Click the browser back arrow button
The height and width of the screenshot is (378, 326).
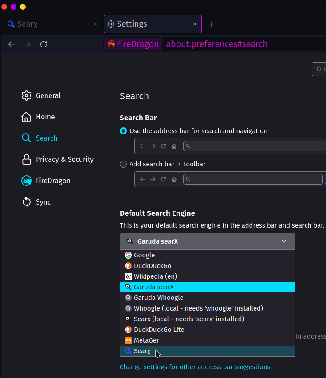12,44
